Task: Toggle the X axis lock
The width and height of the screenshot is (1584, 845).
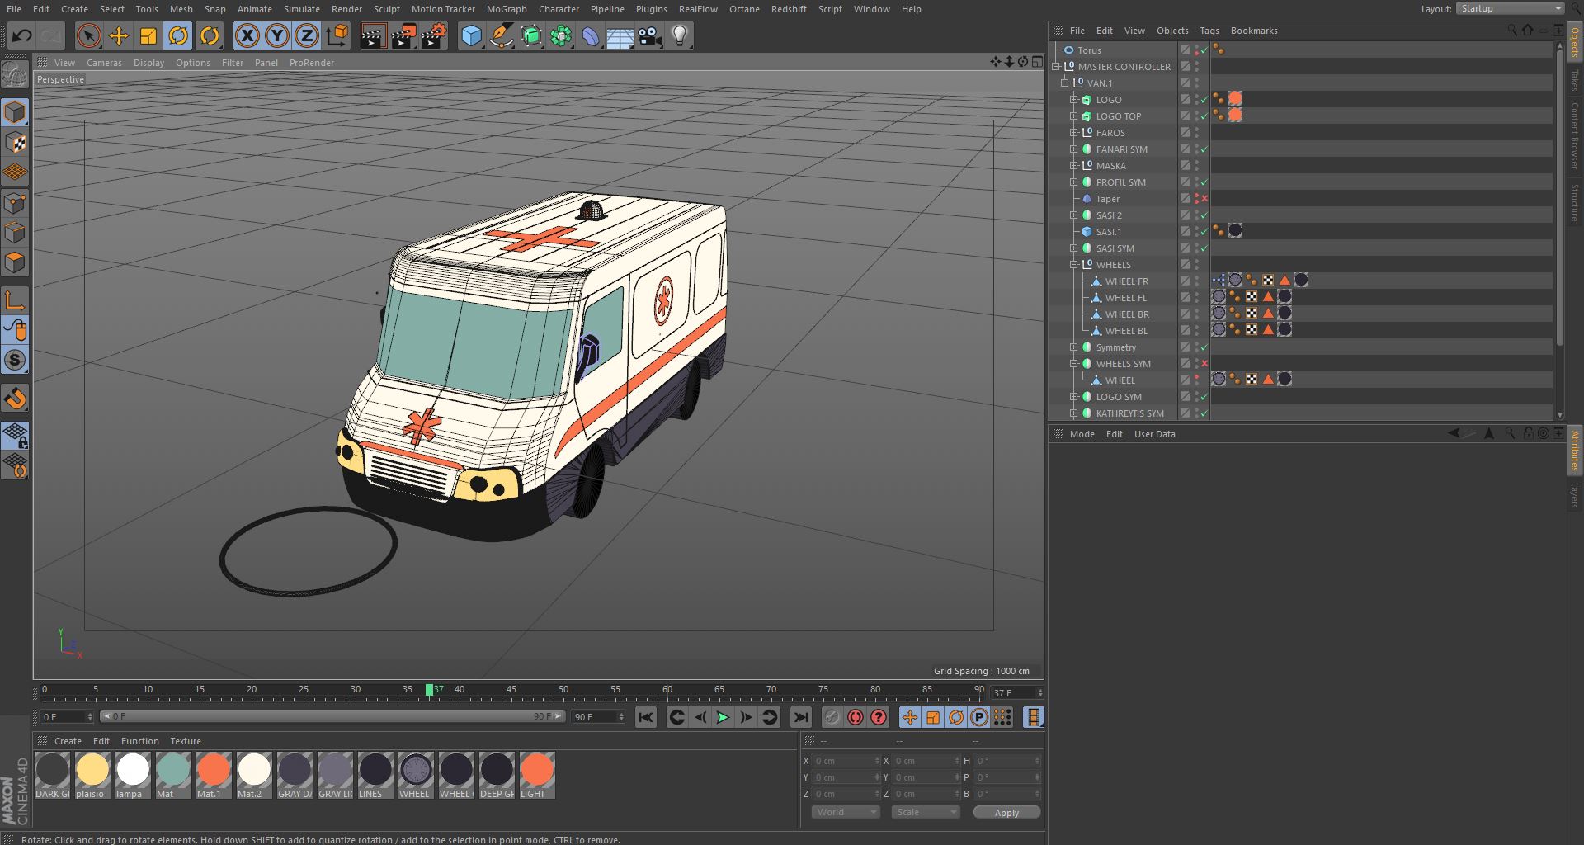Action: tap(247, 35)
